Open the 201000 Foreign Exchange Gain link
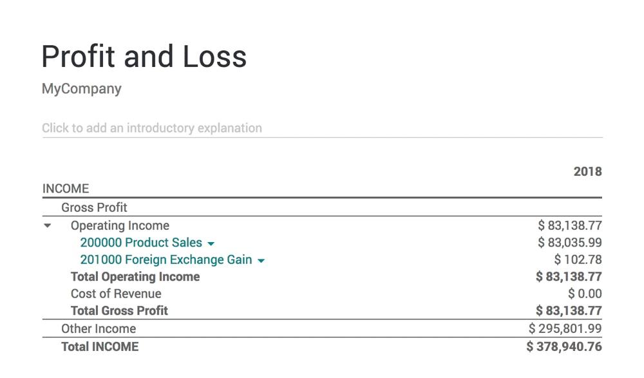Screen dimensions: 644x378 tap(166, 260)
